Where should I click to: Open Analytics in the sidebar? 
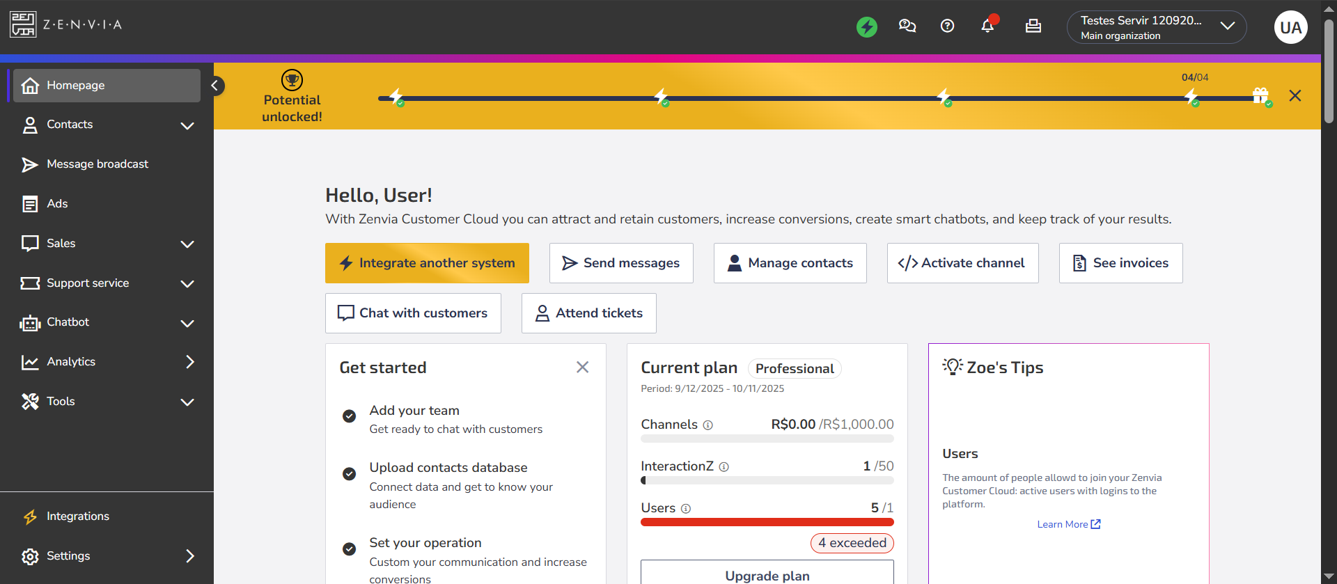click(x=107, y=362)
